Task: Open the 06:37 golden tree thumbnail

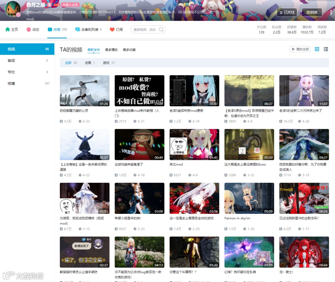Action: (x=249, y=91)
